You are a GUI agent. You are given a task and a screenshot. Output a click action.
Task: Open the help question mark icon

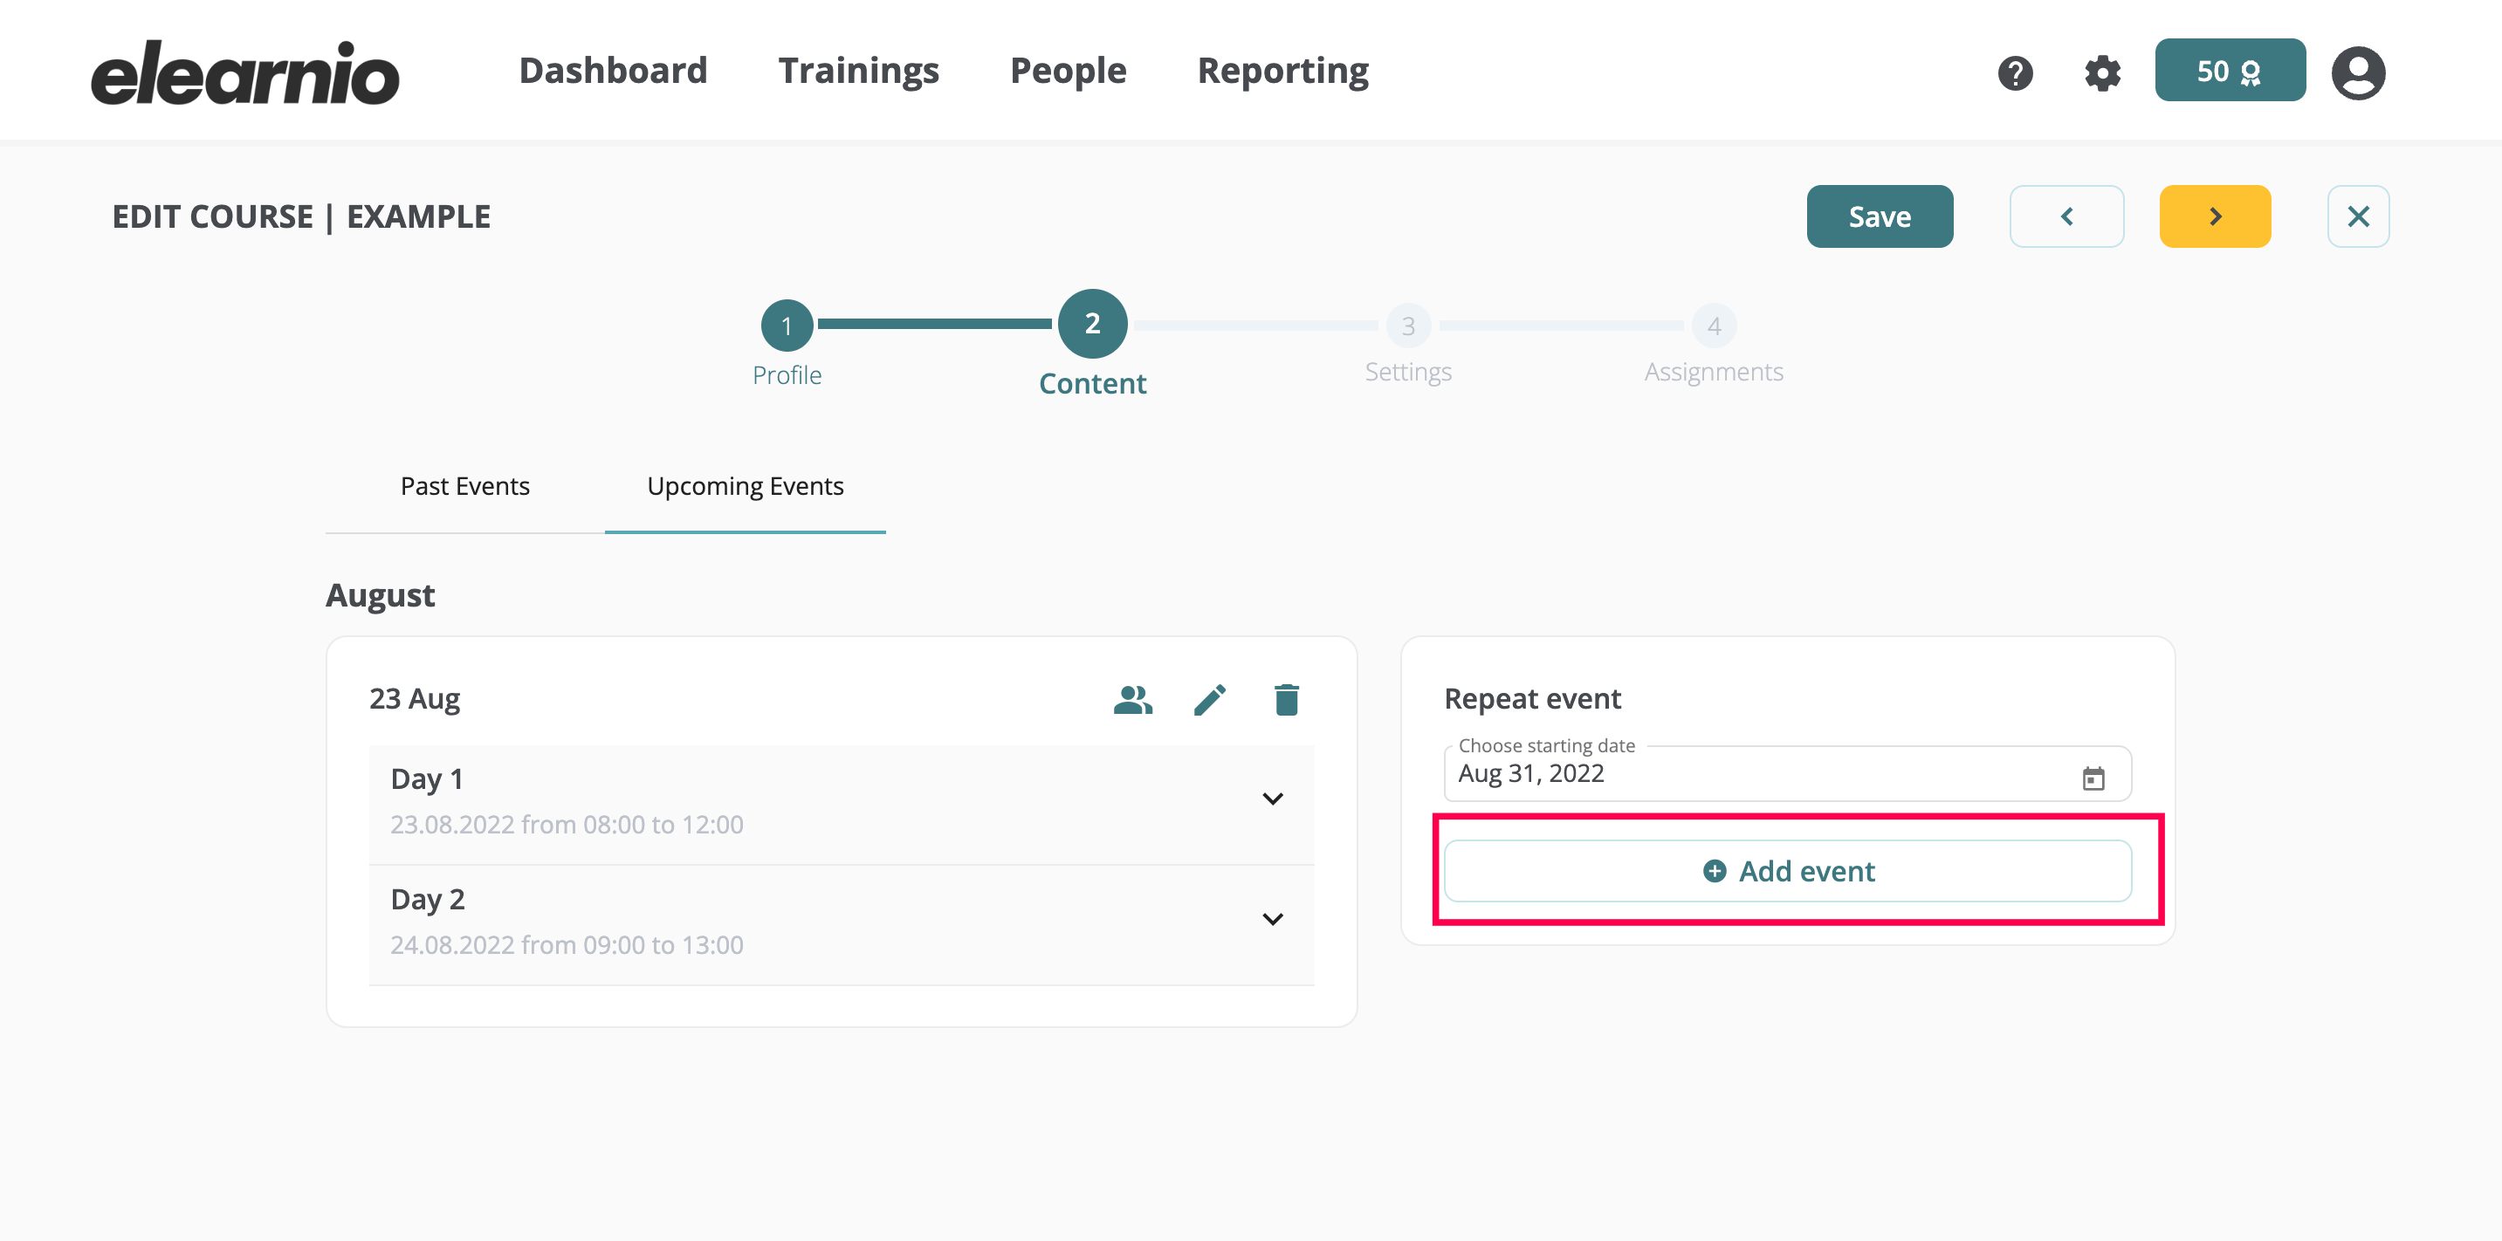[2016, 72]
